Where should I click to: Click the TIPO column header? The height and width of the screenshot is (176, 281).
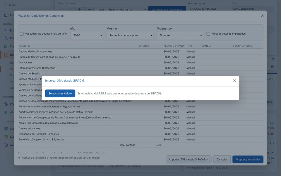189,46
